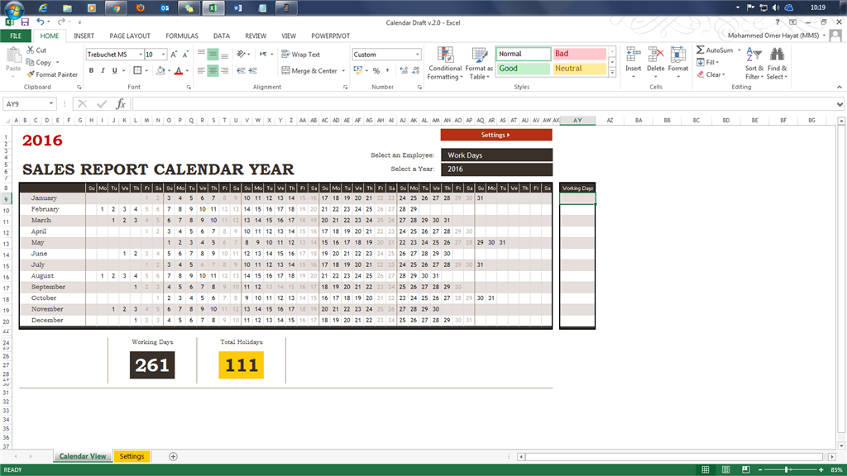Switch to the DATA ribbon tab

222,36
